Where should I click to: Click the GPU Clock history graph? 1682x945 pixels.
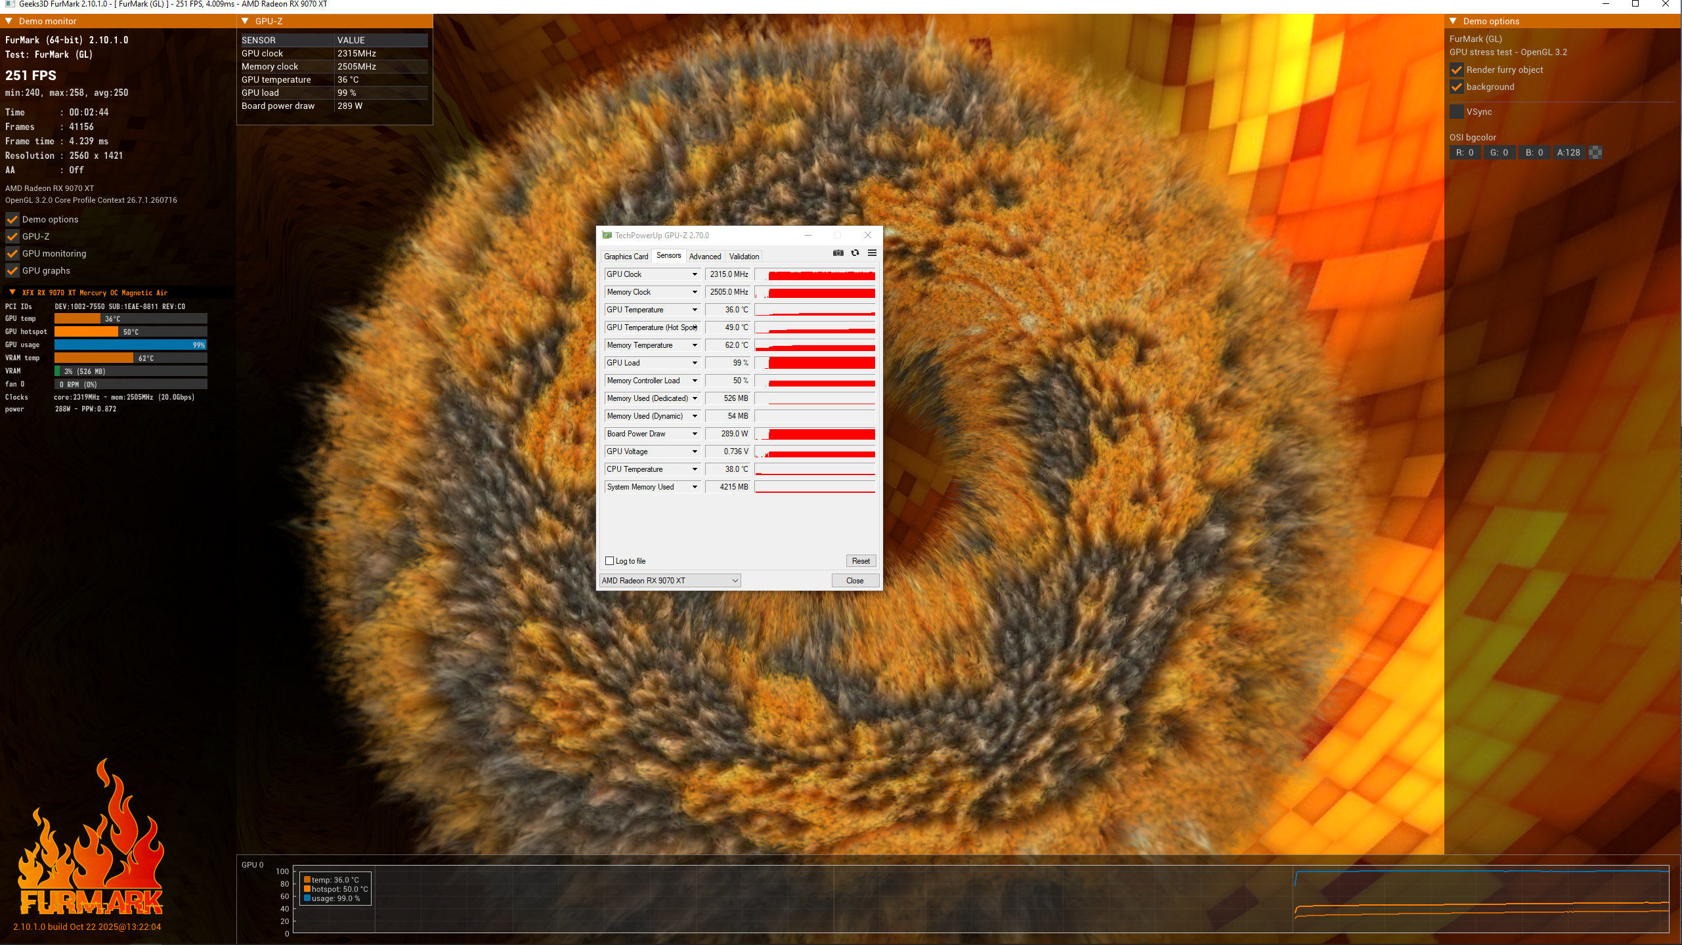815,274
